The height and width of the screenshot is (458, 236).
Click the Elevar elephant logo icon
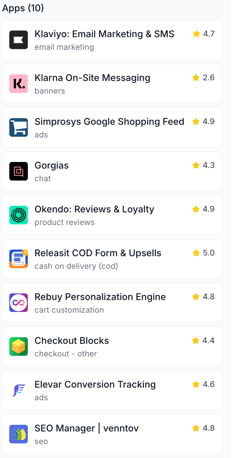coord(19,390)
